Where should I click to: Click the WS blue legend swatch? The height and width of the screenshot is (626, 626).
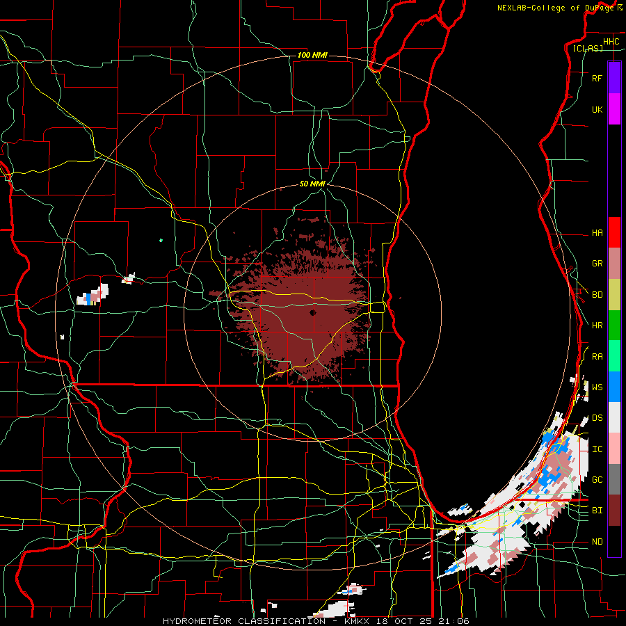coord(614,387)
